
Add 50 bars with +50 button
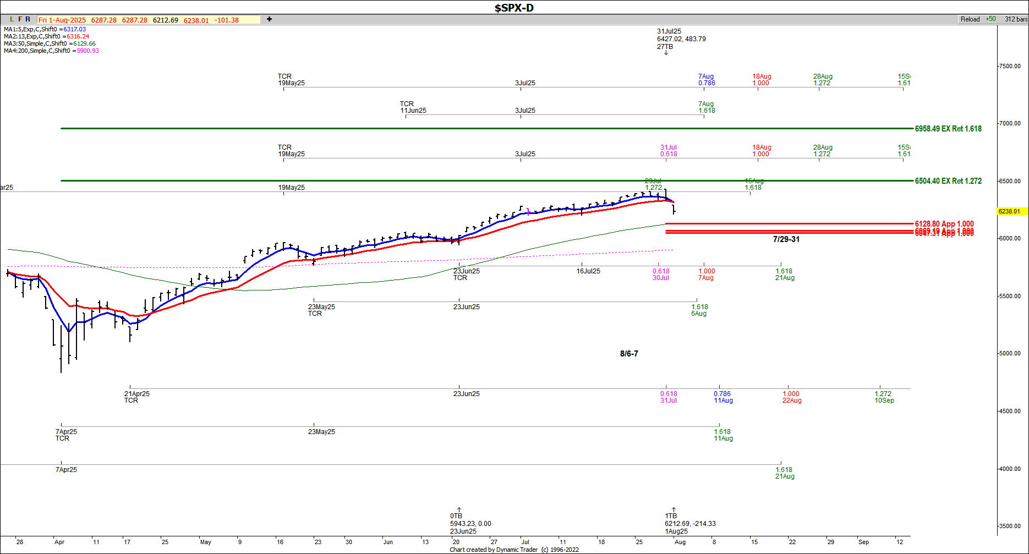(x=990, y=19)
